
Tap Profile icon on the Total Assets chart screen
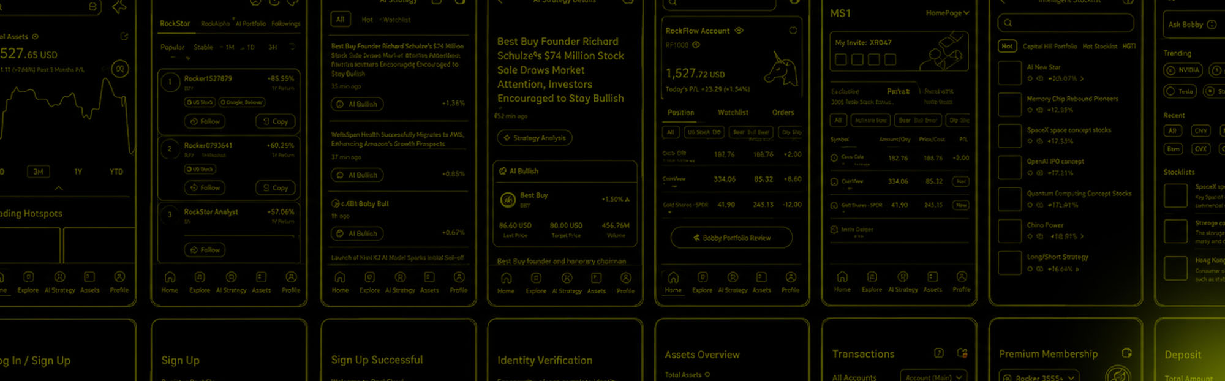click(119, 277)
